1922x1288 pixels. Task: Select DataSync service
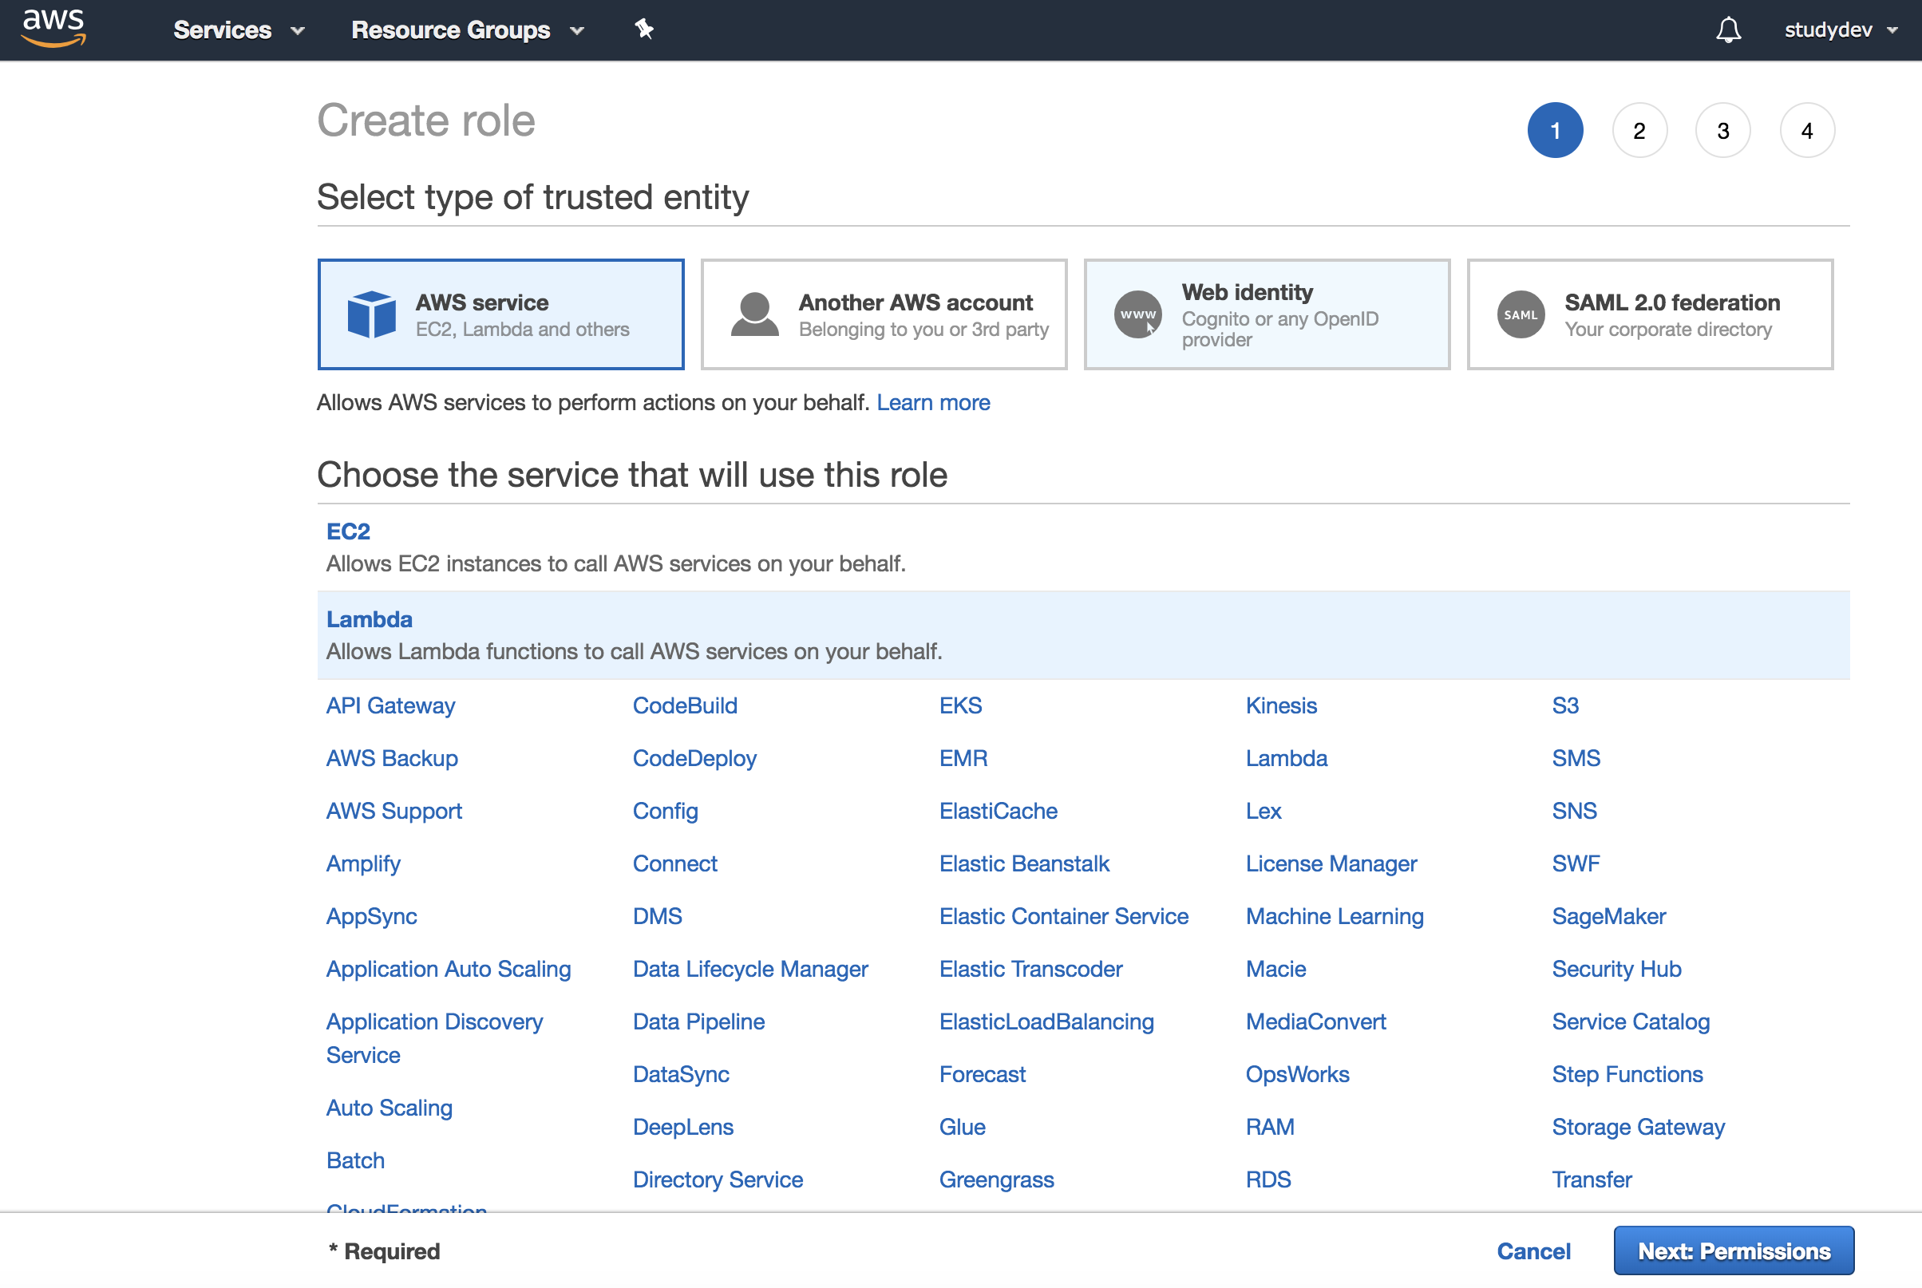681,1073
